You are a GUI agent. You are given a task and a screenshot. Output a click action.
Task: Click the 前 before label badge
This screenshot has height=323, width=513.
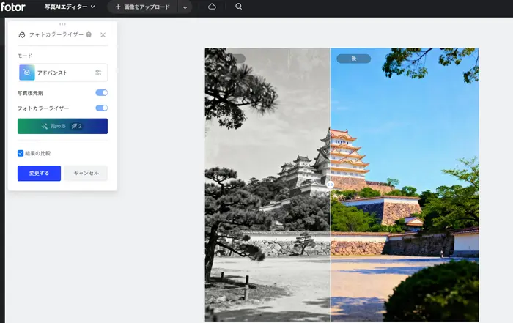229,59
